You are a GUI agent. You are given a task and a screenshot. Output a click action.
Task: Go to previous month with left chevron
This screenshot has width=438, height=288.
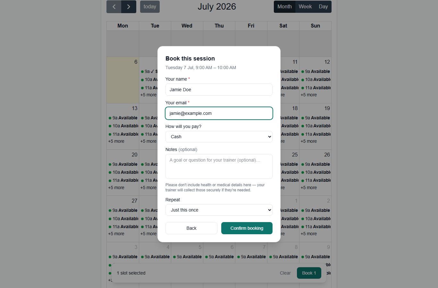tap(114, 7)
